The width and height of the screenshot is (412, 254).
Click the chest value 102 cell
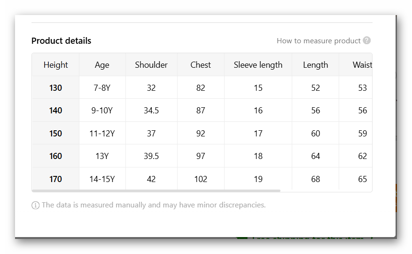click(201, 179)
